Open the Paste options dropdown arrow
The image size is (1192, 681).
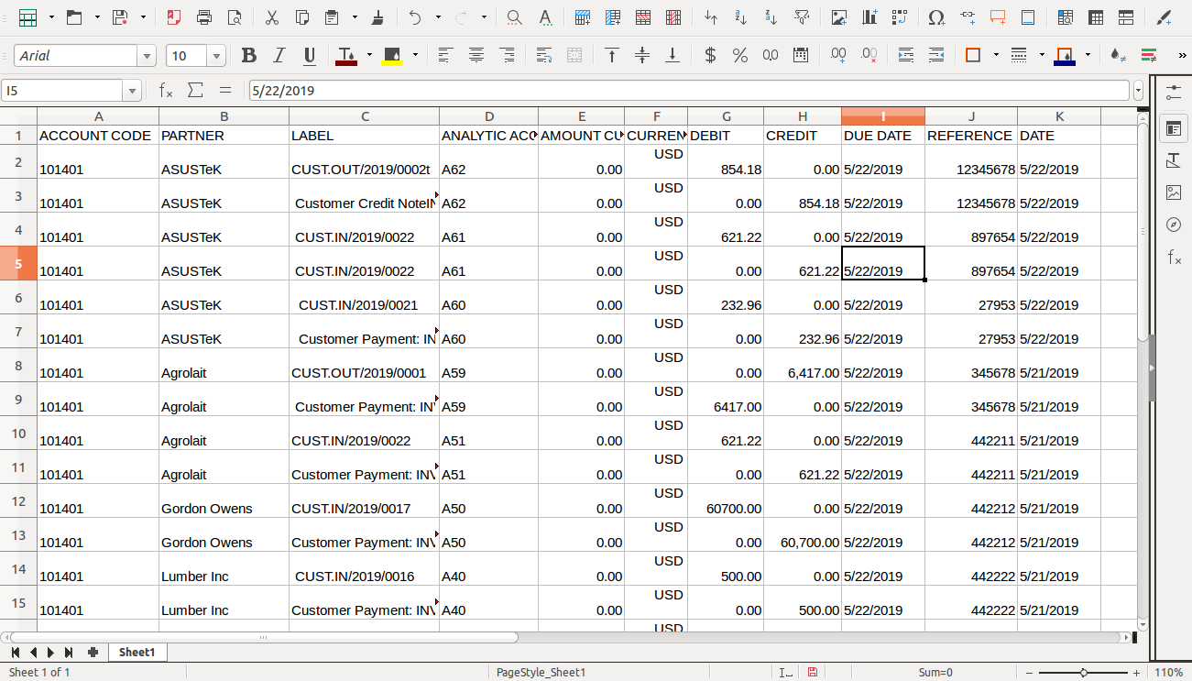click(x=354, y=17)
